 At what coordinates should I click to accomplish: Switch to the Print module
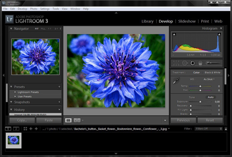[x=205, y=21]
